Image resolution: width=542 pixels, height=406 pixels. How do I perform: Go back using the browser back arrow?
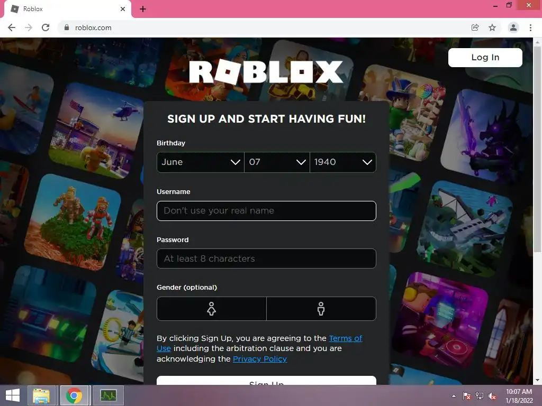pyautogui.click(x=12, y=27)
